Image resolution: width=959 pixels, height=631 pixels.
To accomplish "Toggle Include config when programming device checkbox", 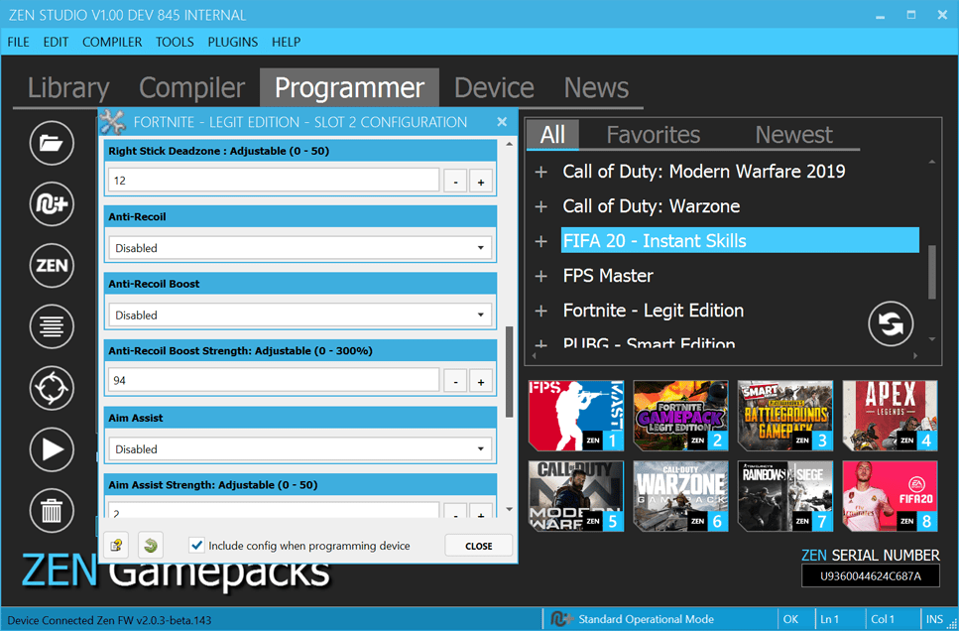I will coord(196,546).
